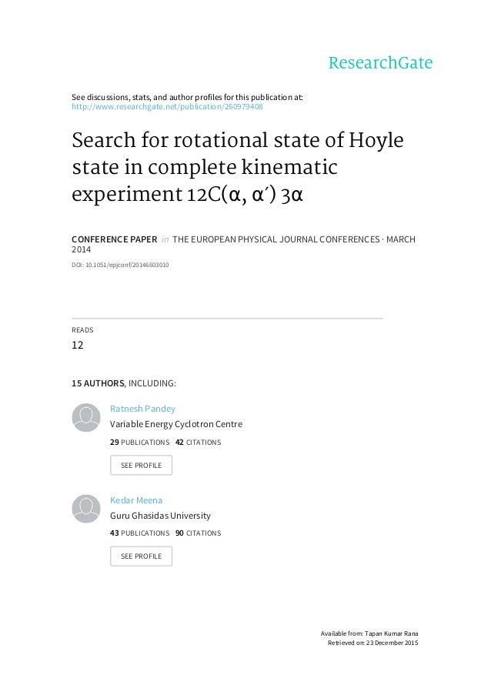This screenshot has height=695, width=491.
Task: Click the READS count of 12
Action: [x=77, y=345]
